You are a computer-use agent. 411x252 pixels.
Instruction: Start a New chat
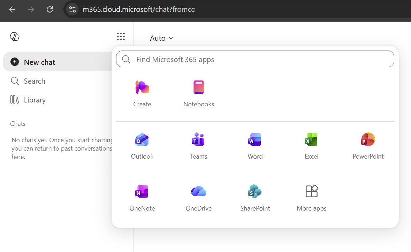[58, 62]
